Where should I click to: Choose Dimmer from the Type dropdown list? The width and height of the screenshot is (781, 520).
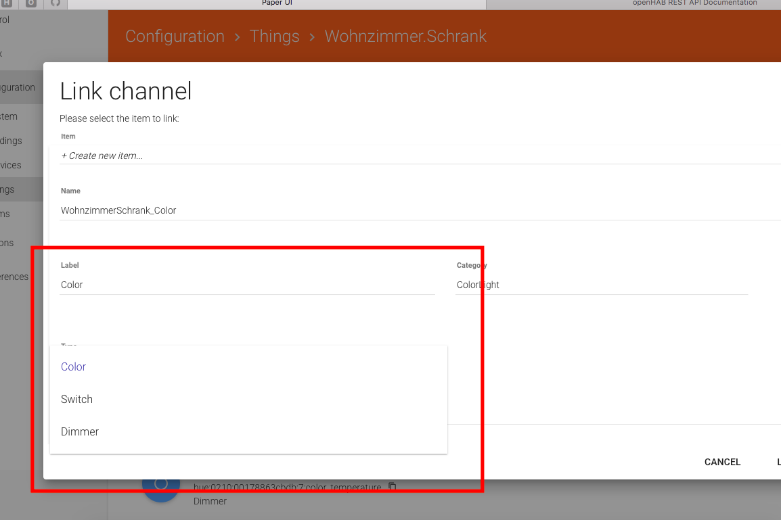click(x=248, y=431)
